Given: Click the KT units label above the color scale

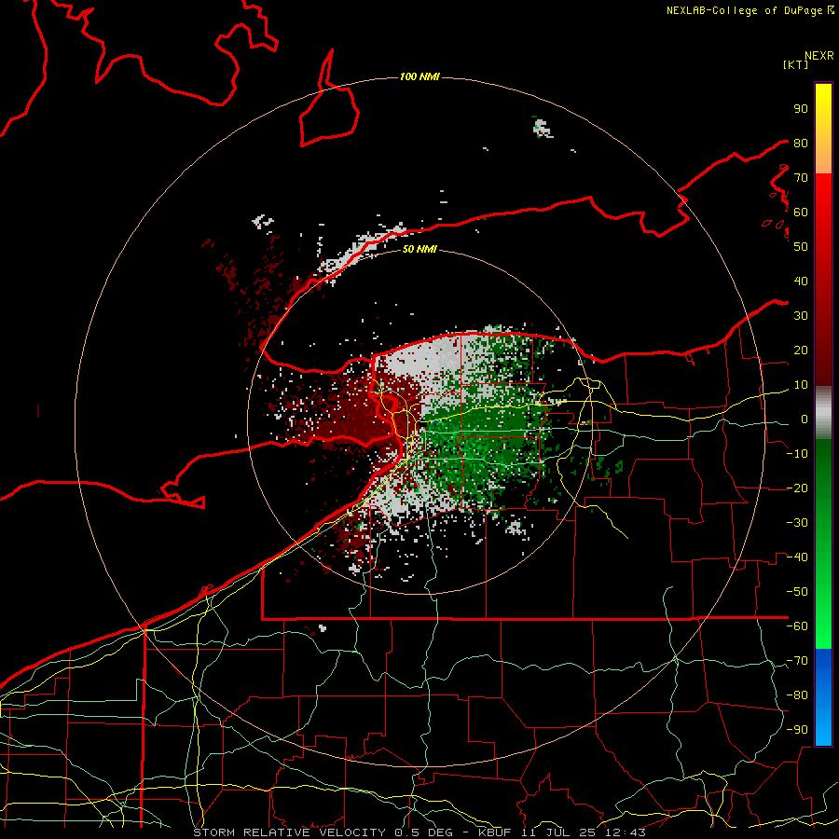Looking at the screenshot, I should 796,64.
